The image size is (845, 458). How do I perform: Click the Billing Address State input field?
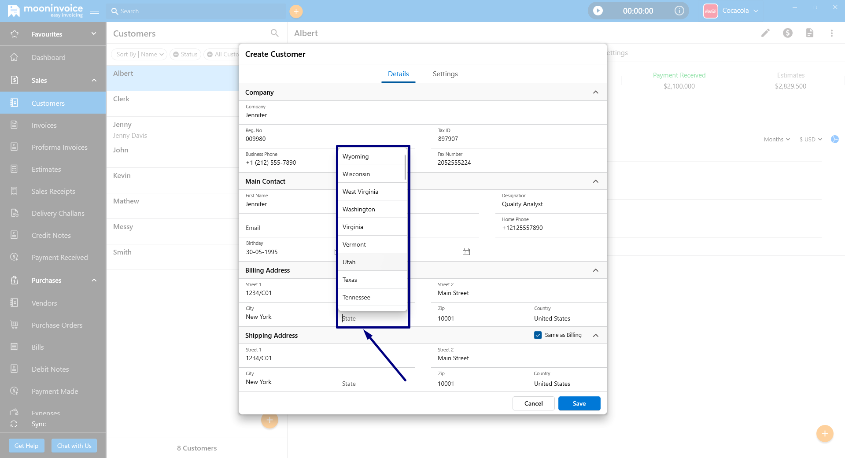(x=373, y=318)
